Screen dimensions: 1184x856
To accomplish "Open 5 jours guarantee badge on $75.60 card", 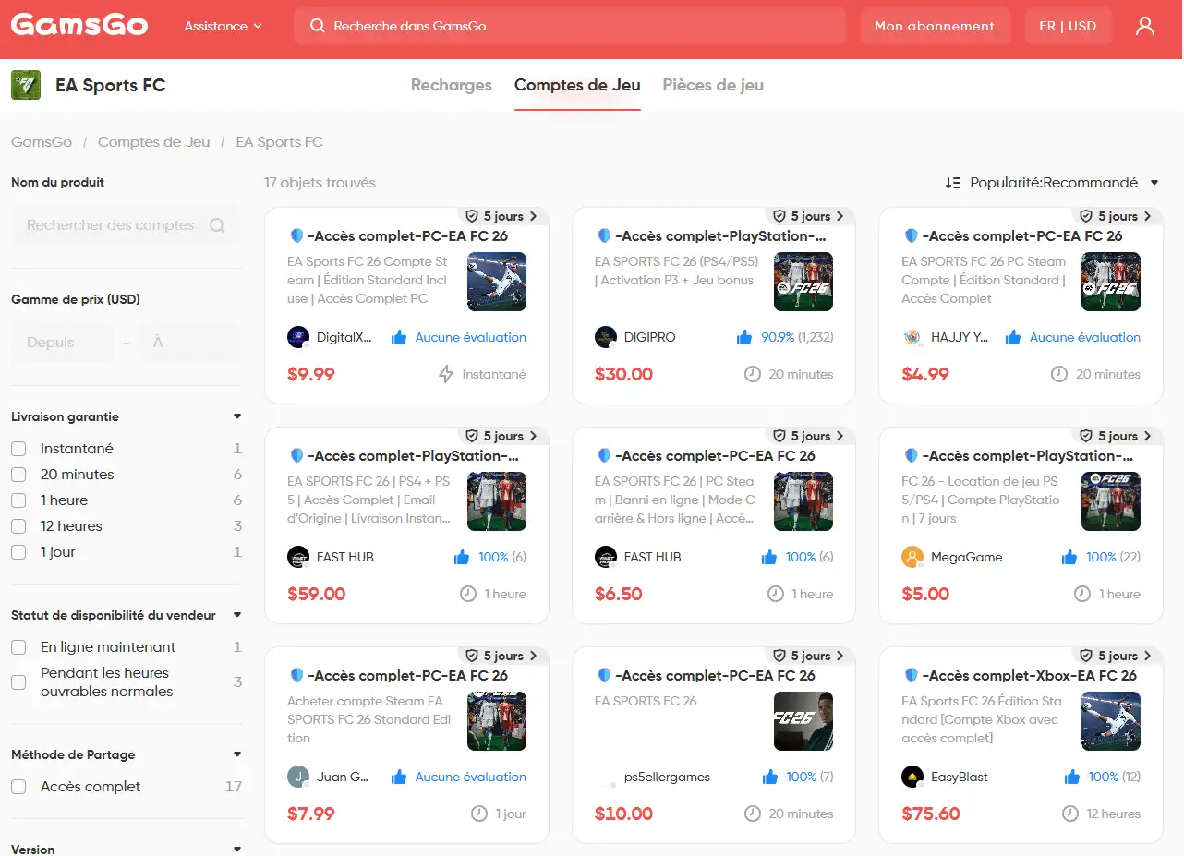I will [1118, 656].
